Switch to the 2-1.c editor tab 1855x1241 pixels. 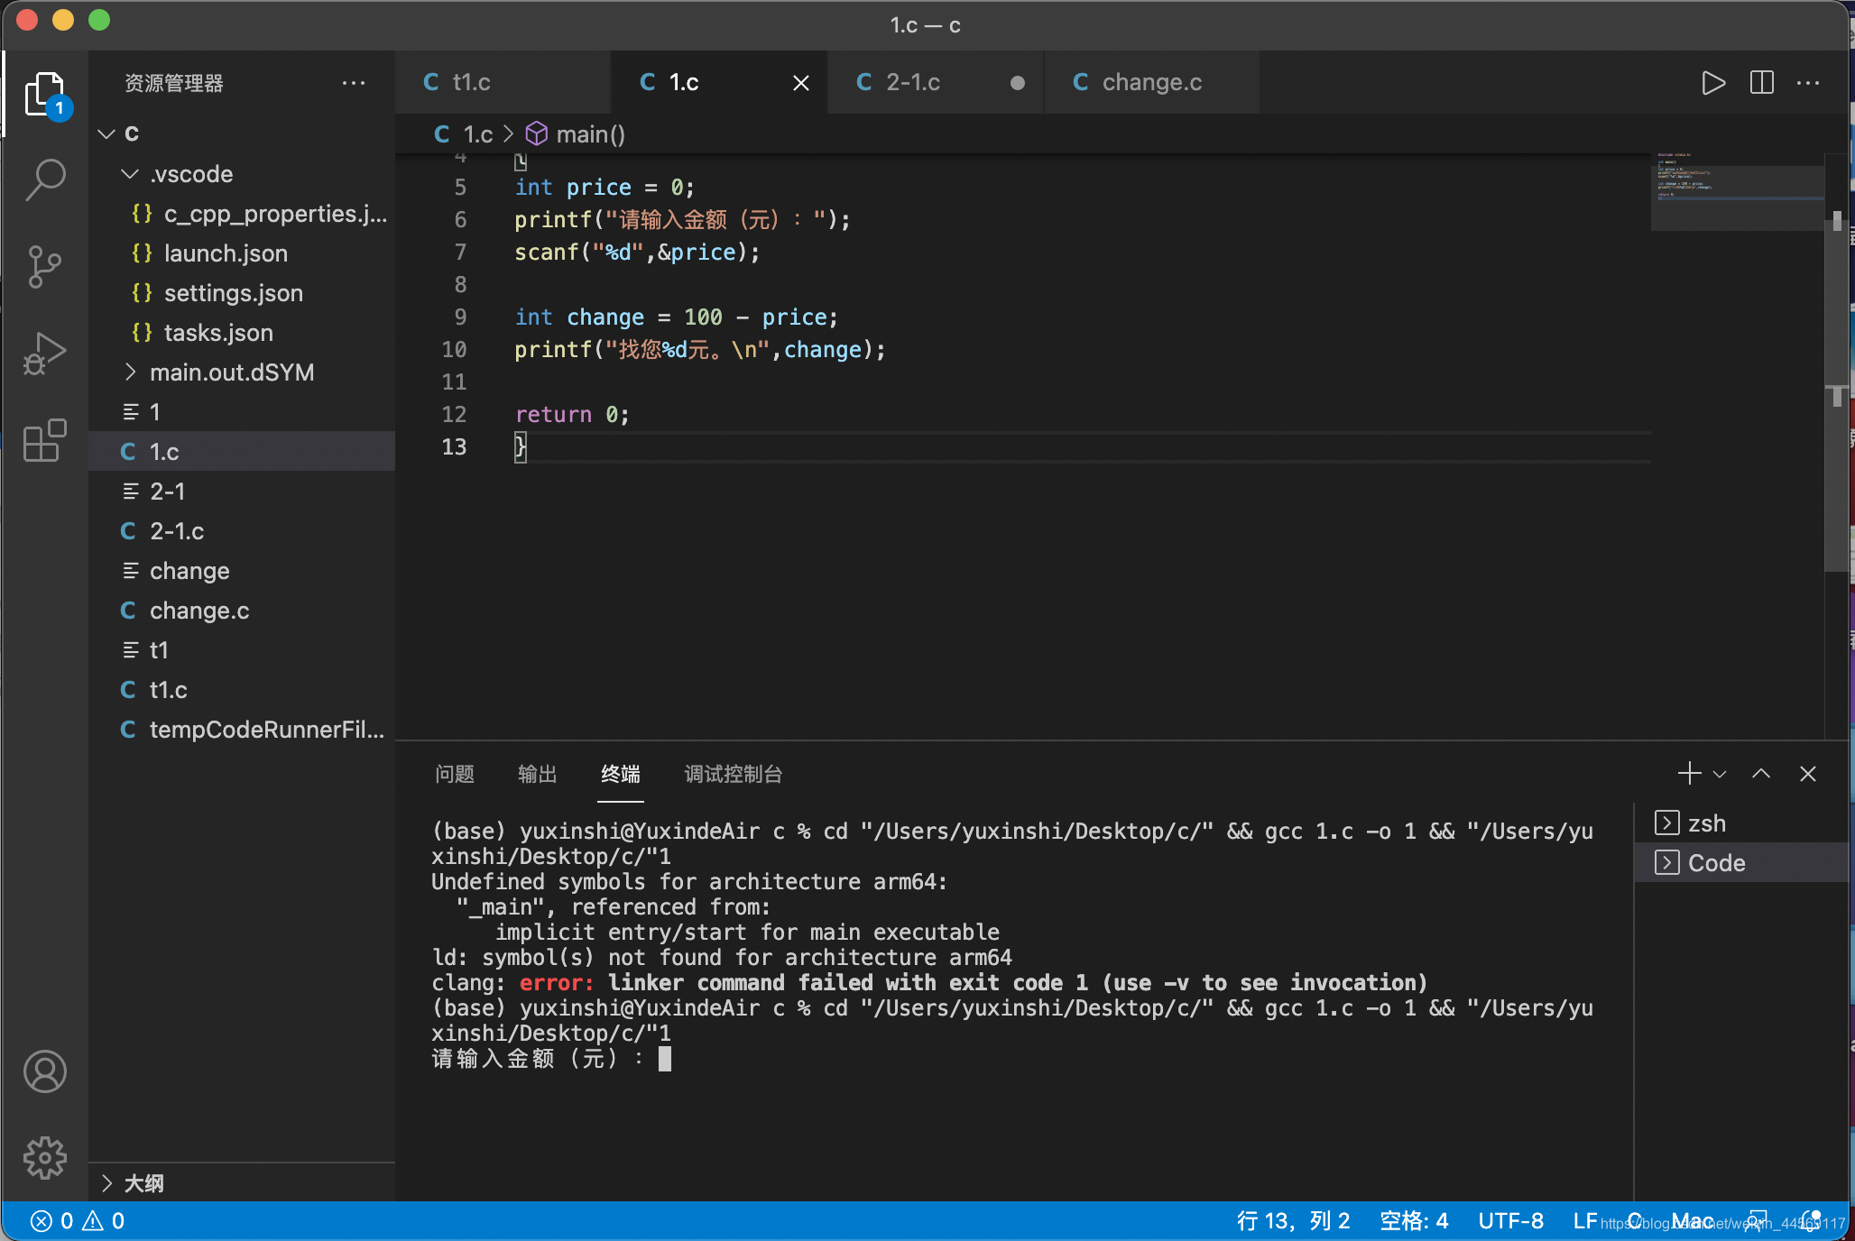pos(935,82)
